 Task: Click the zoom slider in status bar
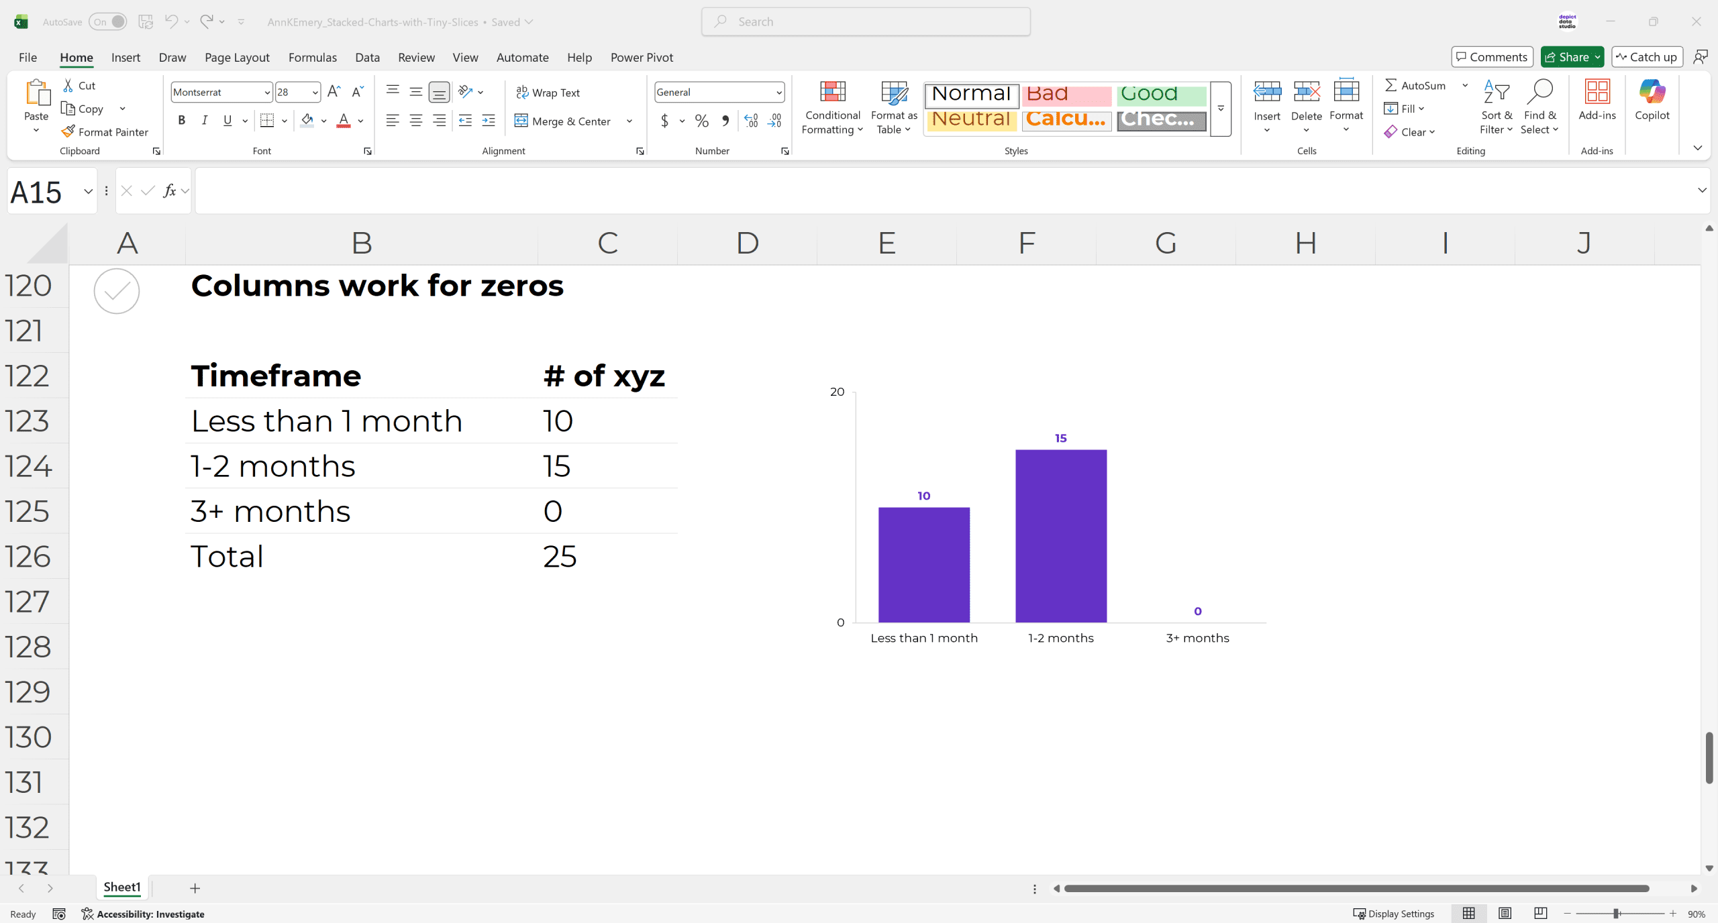coord(1617,914)
